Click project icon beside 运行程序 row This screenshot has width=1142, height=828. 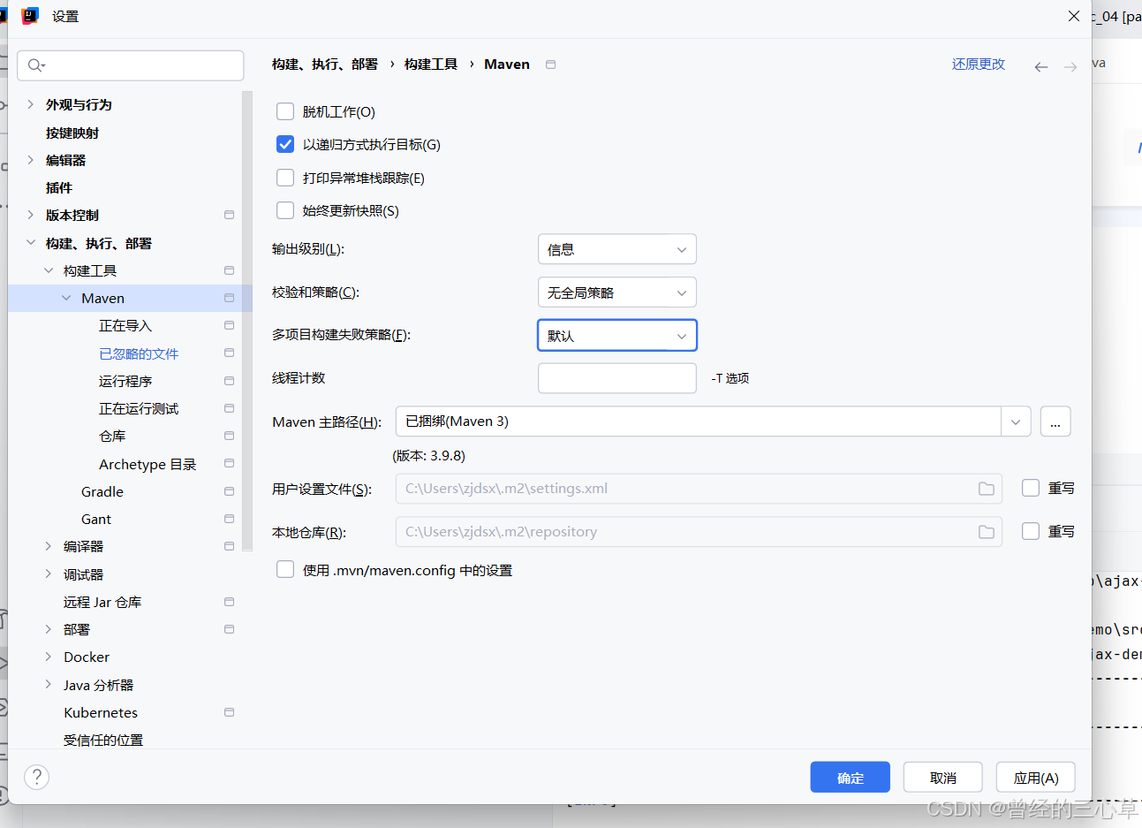pyautogui.click(x=230, y=381)
